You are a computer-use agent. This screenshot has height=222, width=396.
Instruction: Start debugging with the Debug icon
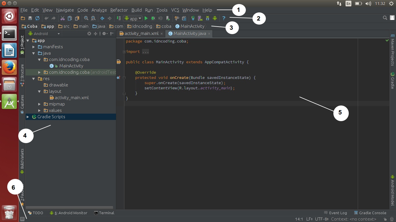(152, 18)
